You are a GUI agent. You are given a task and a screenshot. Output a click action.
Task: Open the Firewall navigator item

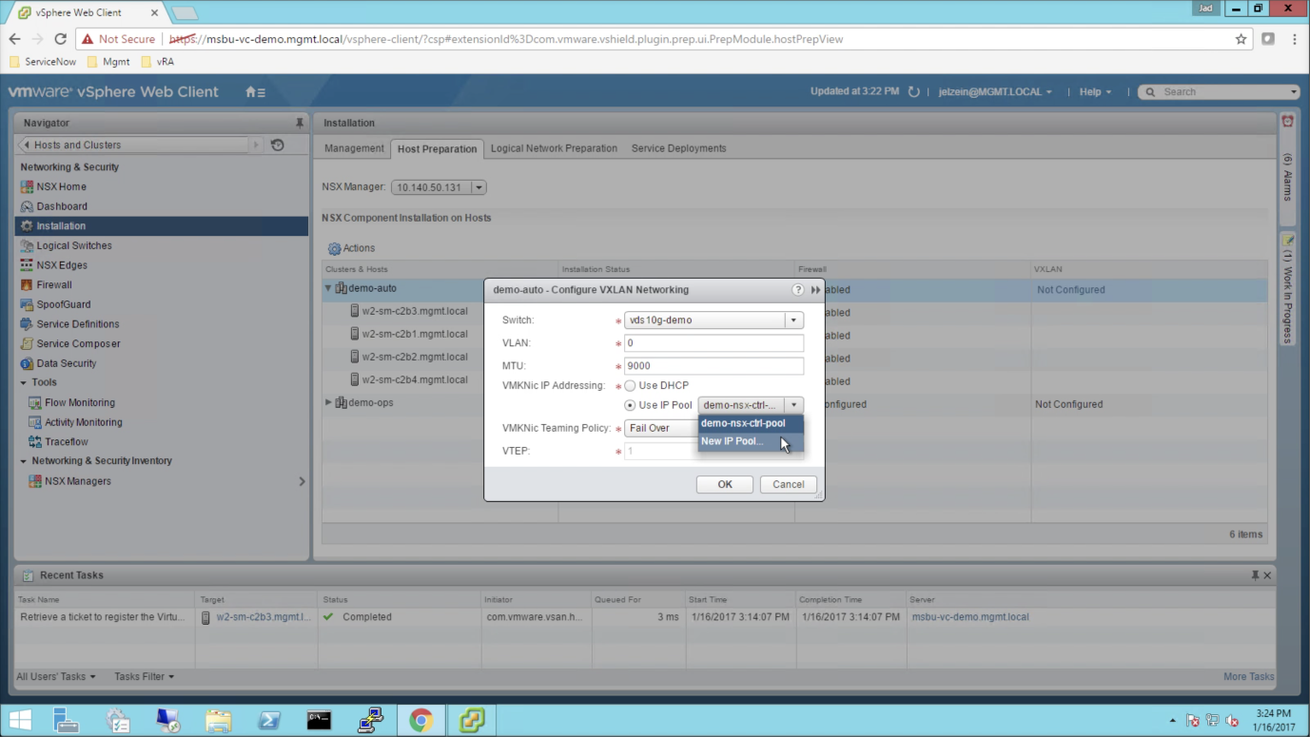click(x=54, y=285)
